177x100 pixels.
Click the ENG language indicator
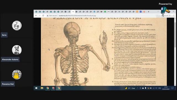[160, 88]
